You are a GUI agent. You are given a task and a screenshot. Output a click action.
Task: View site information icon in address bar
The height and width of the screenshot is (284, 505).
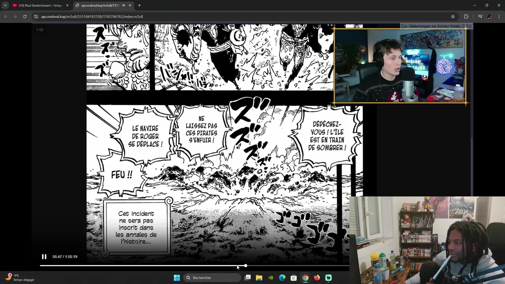click(36, 17)
